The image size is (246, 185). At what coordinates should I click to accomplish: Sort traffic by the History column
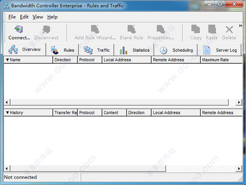(28, 113)
